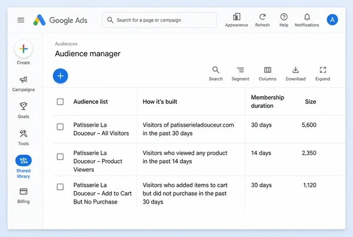Click the Audiences breadcrumb

66,44
